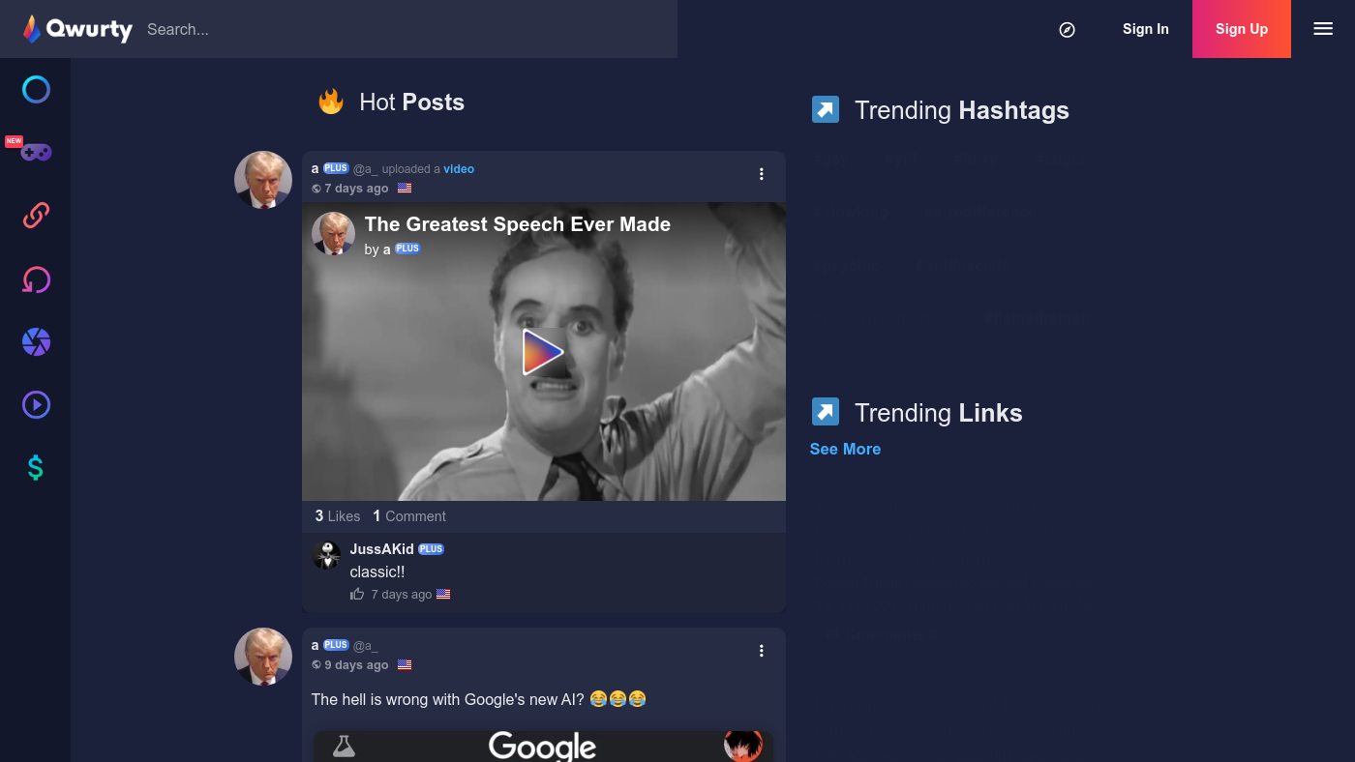
Task: Play The Greatest Speech Ever Made video
Action: click(543, 352)
